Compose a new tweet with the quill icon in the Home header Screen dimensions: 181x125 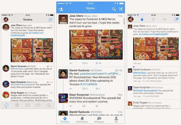pos(121,9)
